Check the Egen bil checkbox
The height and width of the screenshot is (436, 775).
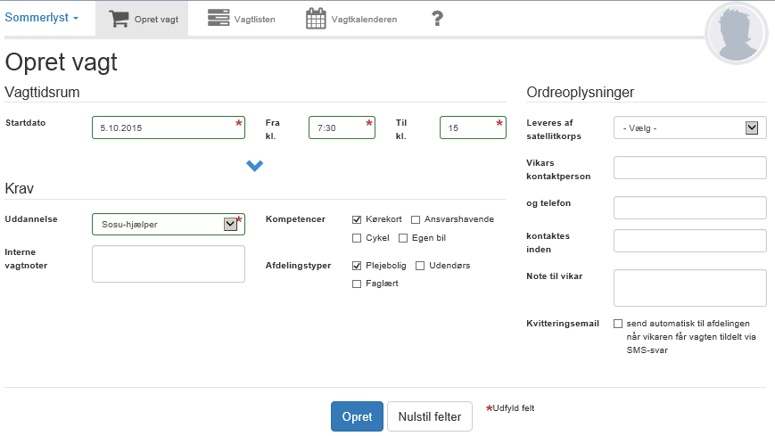[x=403, y=238]
